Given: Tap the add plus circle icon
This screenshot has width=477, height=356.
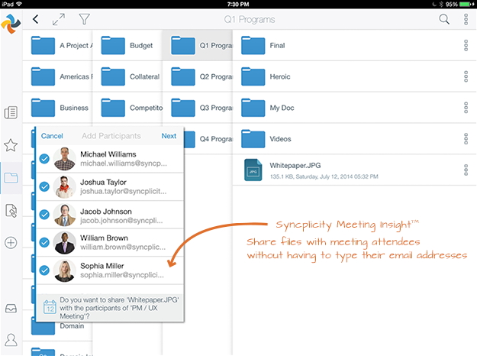Looking at the screenshot, I should pos(11,243).
